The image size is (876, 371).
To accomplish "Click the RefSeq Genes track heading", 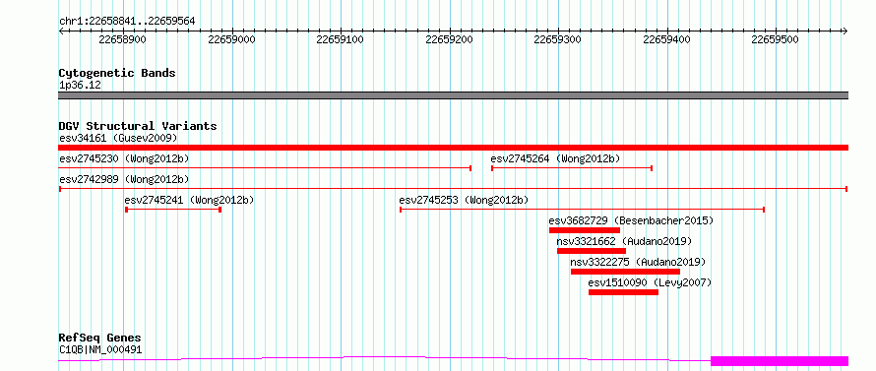I will point(100,339).
